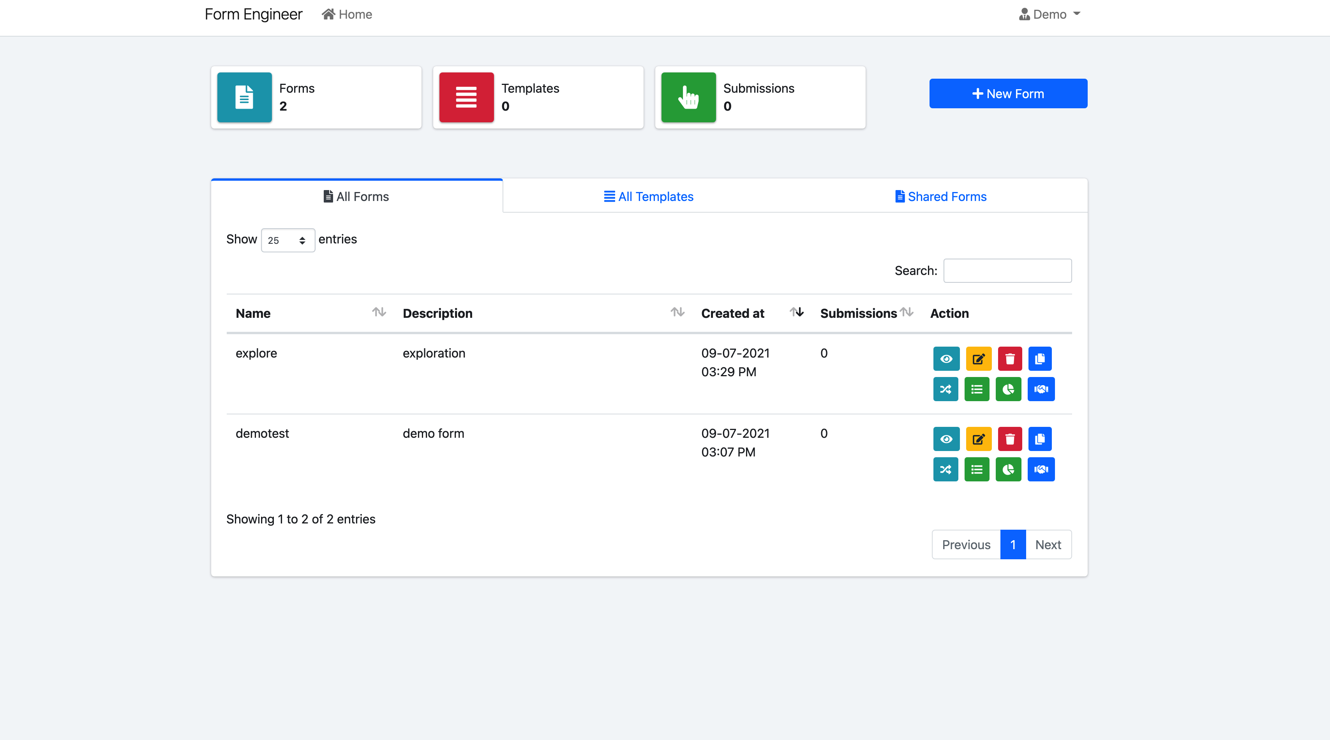Delete the explore form with trash icon
The image size is (1330, 740).
coord(1010,359)
